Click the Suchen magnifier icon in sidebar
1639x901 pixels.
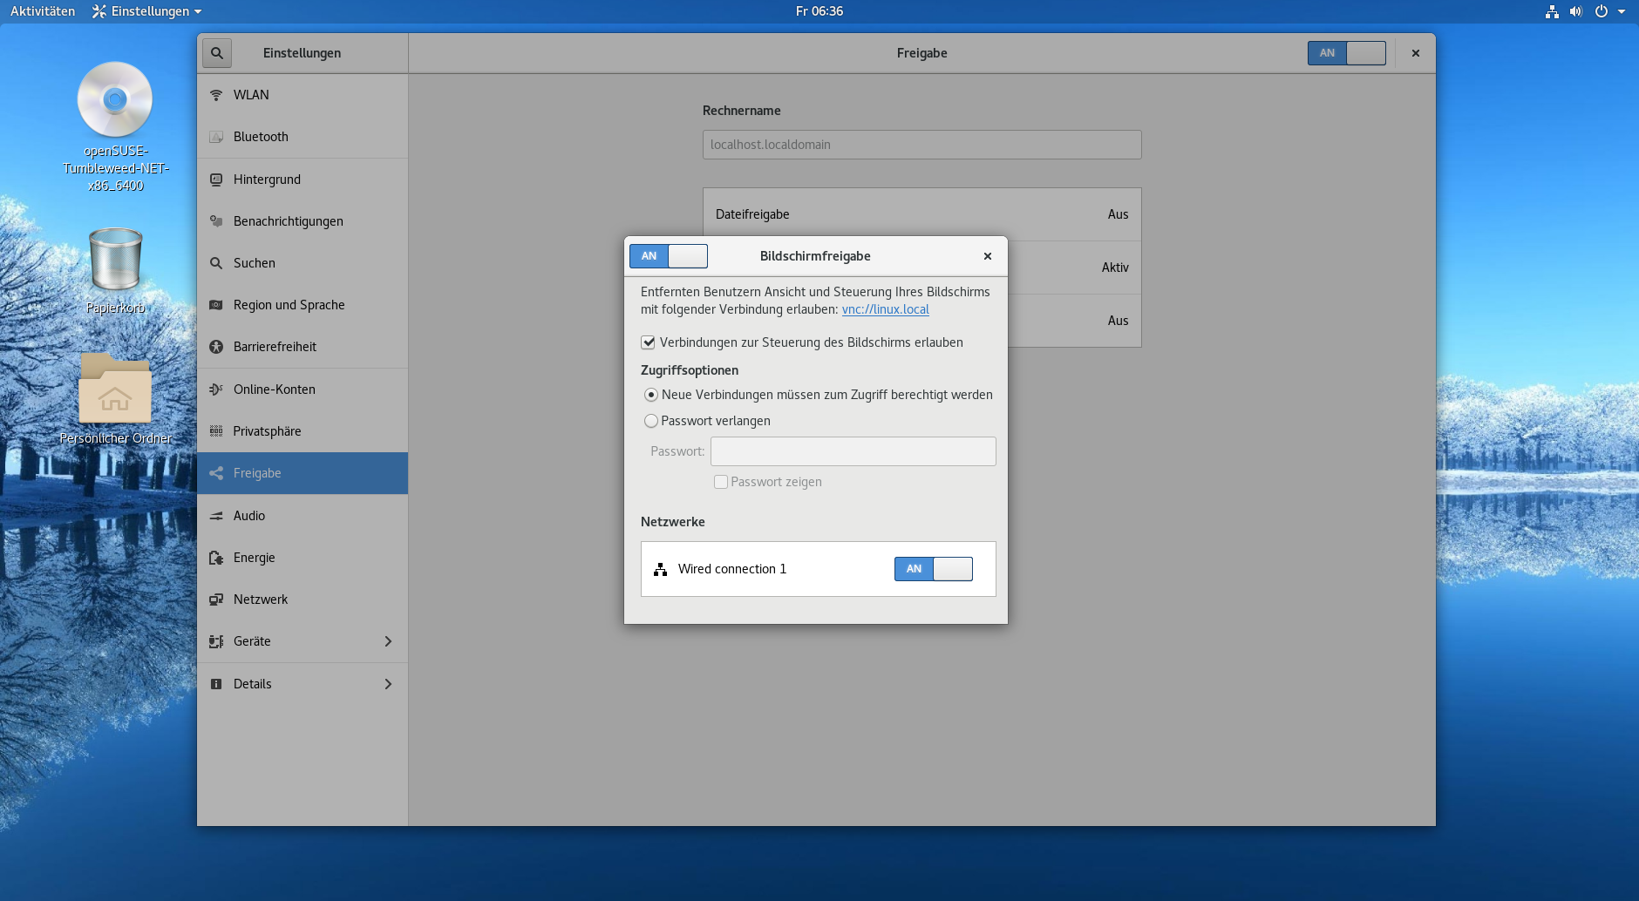click(x=217, y=262)
